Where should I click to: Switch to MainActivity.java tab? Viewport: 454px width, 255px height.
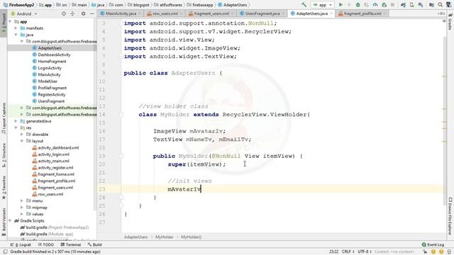121,13
